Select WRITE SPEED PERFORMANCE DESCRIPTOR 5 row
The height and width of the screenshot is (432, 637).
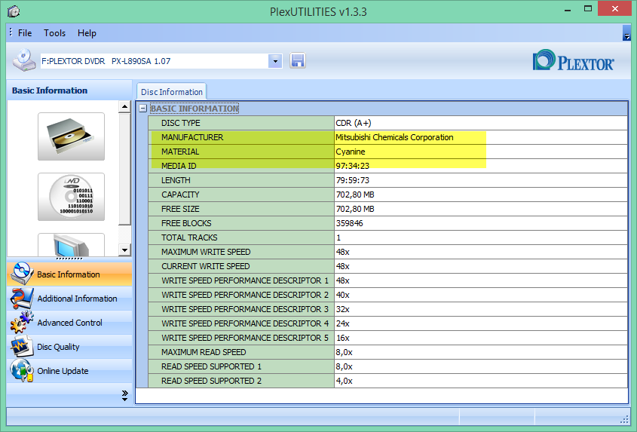(x=387, y=338)
